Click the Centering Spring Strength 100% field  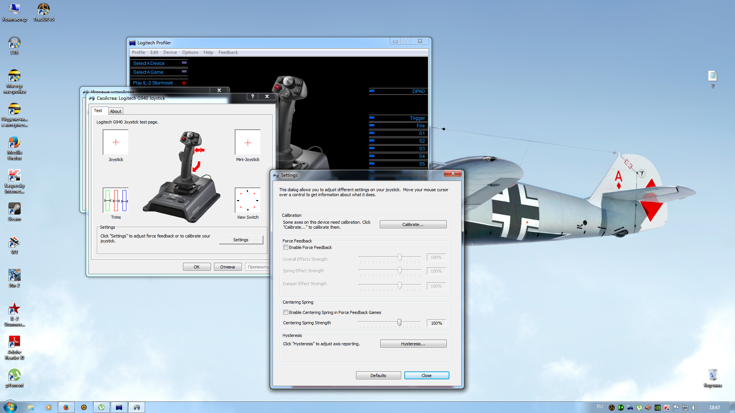pos(436,323)
